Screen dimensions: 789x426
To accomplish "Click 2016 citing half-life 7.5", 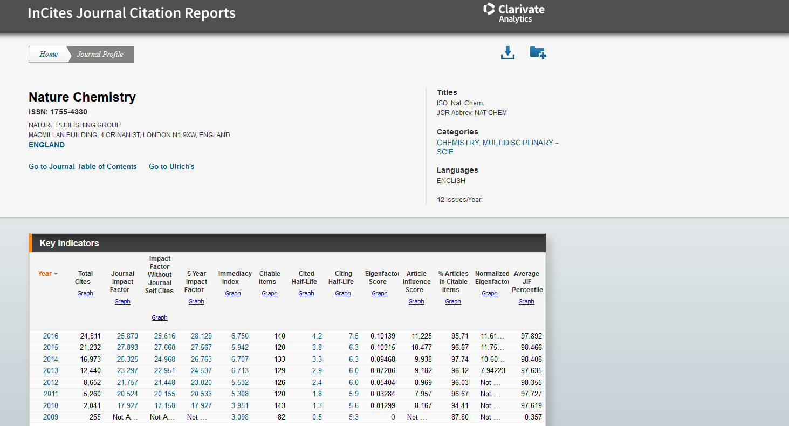I will click(x=354, y=336).
